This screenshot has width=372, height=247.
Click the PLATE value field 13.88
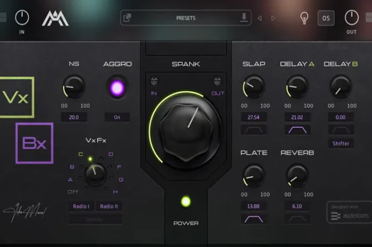[253, 206]
